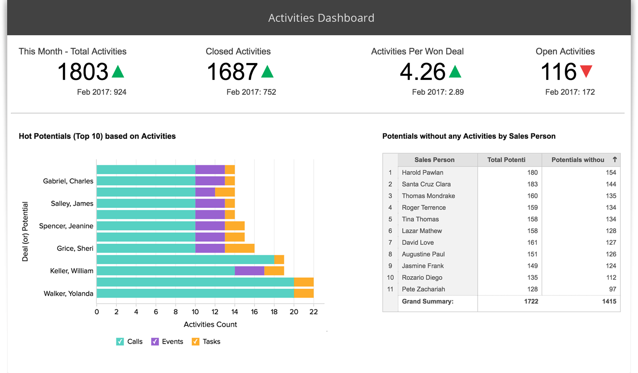Click orange Tasks segment of Grice, Sheri bar
Screen dimensions: 638x373
[239, 248]
